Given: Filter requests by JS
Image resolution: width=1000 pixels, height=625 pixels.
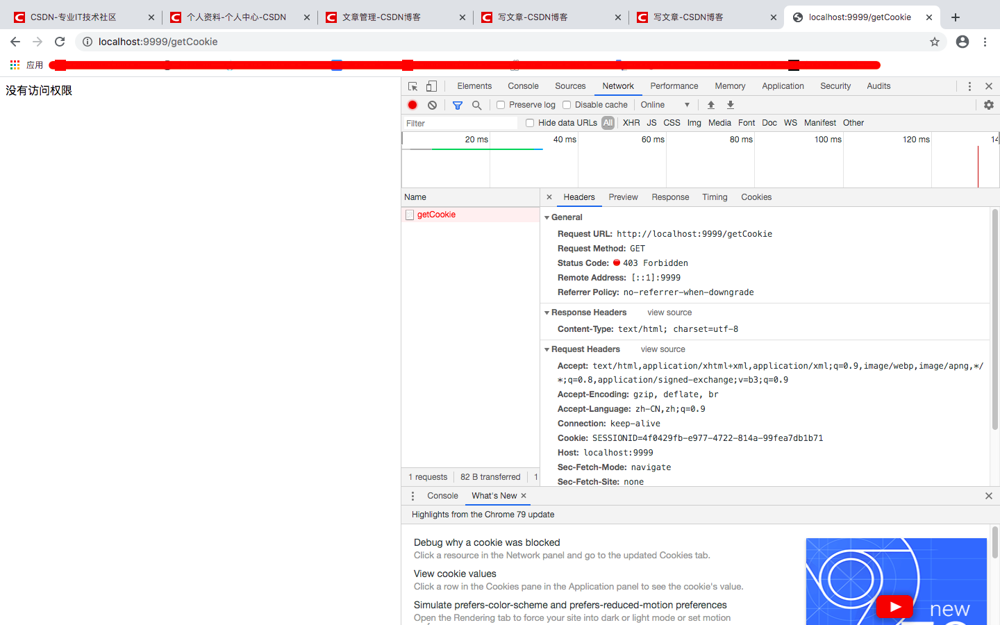Looking at the screenshot, I should coord(651,123).
